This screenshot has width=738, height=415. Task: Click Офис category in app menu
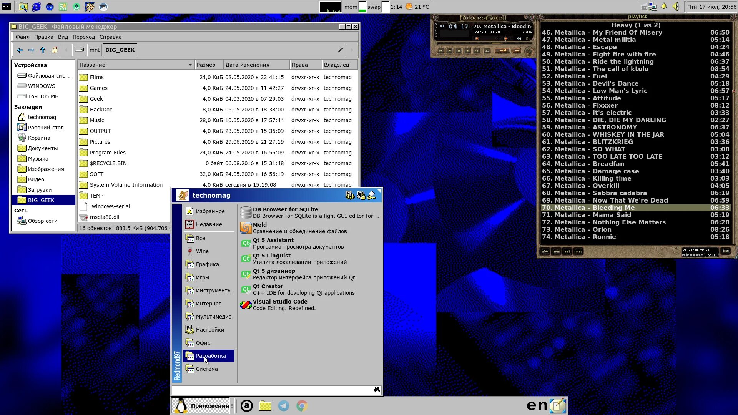(203, 342)
